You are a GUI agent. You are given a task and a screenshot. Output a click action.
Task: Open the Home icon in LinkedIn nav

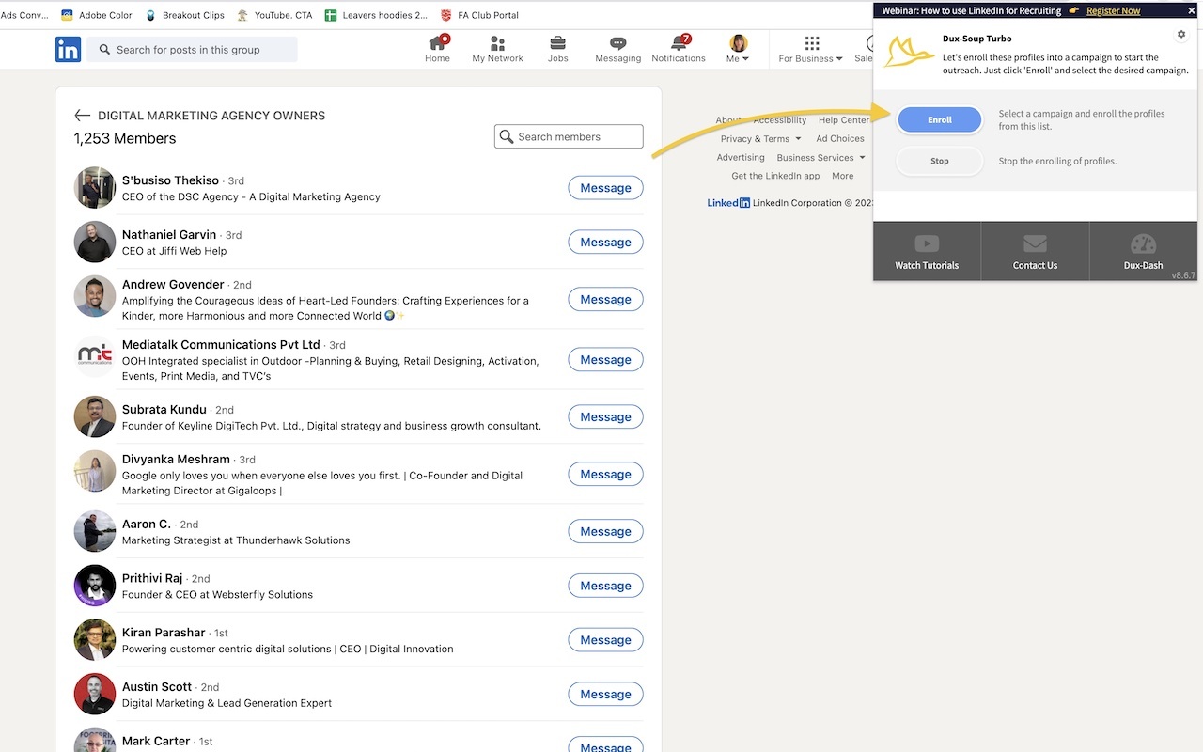[x=437, y=49]
